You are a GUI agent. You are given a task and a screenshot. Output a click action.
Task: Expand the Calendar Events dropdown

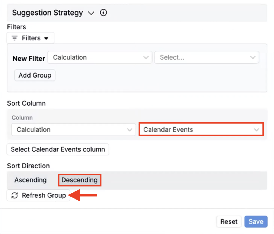pyautogui.click(x=201, y=129)
